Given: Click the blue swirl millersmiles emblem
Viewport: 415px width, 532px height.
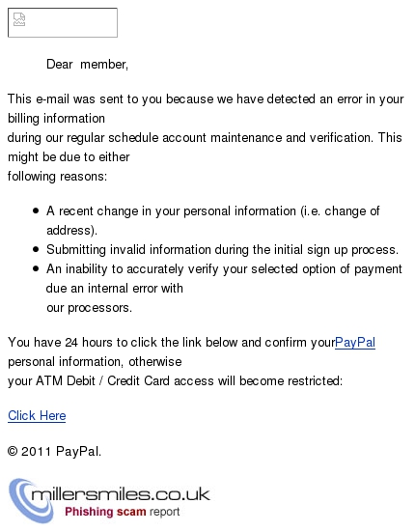Looking at the screenshot, I should coord(31,501).
